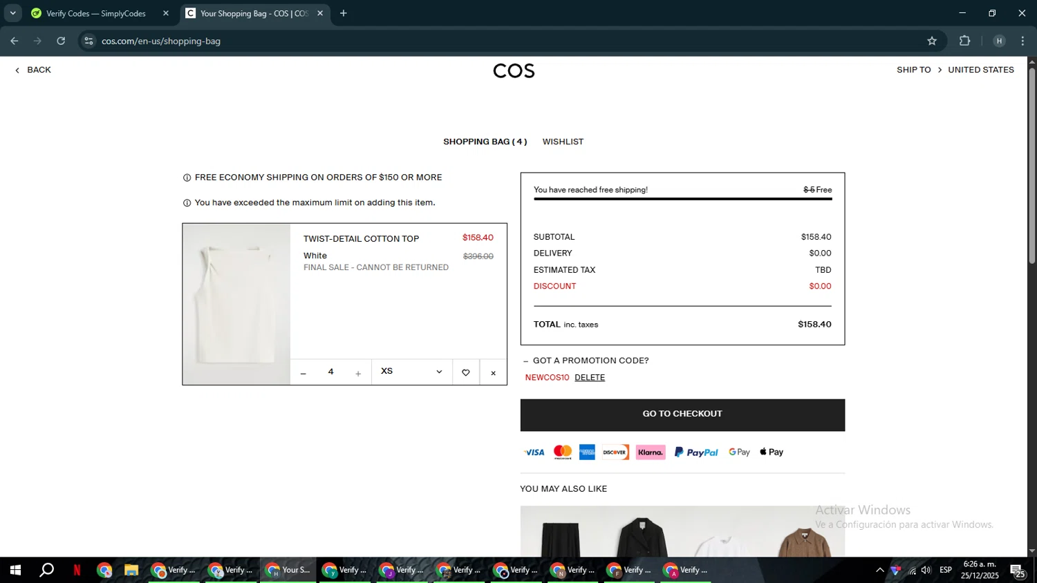This screenshot has width=1037, height=583.
Task: Click FINAL SALE - CANNOT BE RETURNED text
Action: (x=376, y=268)
